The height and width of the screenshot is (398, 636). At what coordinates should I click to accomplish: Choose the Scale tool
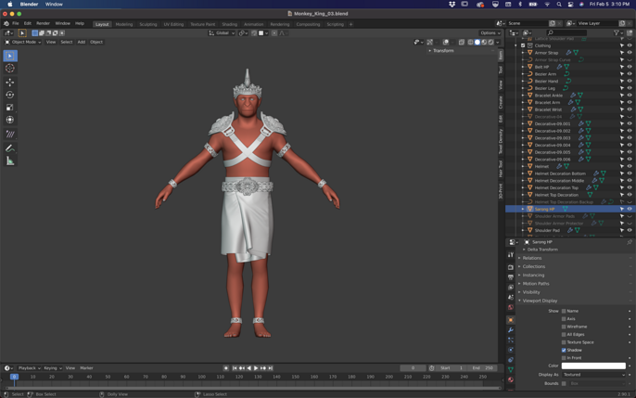pos(10,108)
